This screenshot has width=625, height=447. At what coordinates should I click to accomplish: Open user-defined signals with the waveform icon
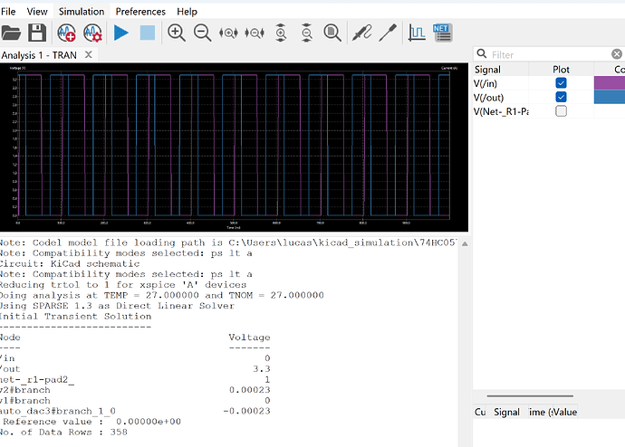(x=417, y=33)
